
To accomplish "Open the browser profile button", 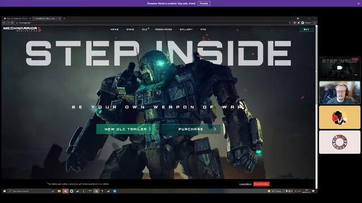I will click(307, 23).
